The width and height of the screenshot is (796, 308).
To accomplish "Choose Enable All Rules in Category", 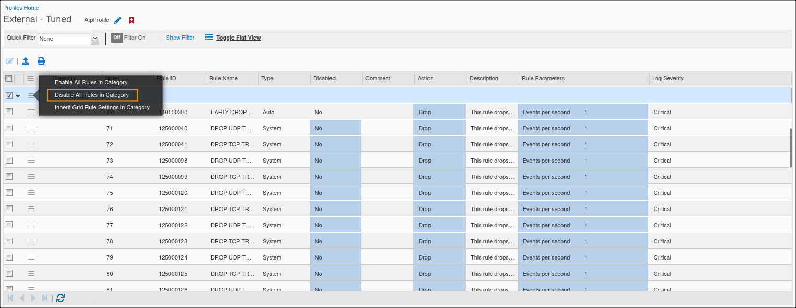I will (91, 82).
